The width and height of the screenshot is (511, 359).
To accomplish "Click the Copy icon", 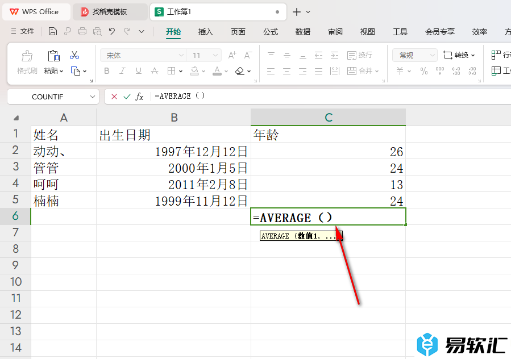I will pos(75,70).
